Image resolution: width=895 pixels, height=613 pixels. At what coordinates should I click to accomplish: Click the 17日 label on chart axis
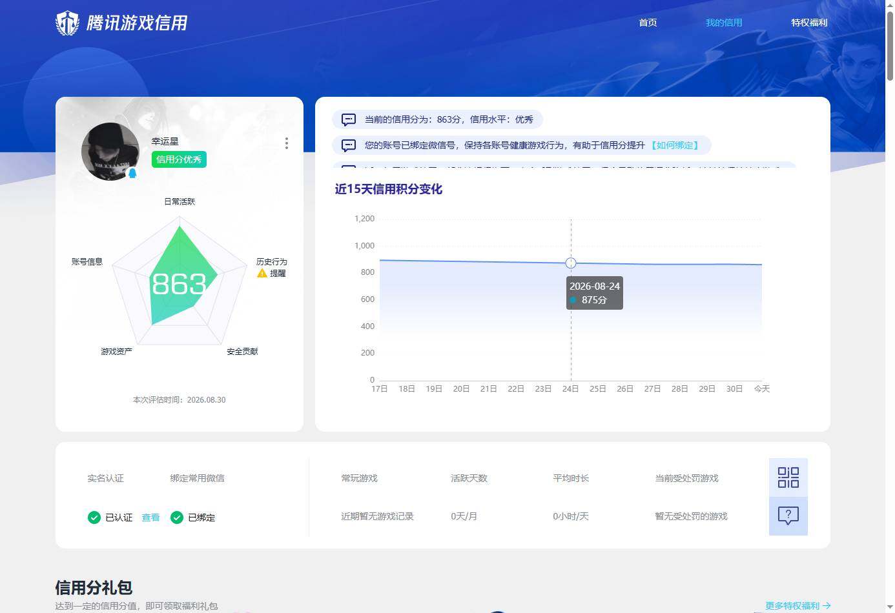(380, 389)
